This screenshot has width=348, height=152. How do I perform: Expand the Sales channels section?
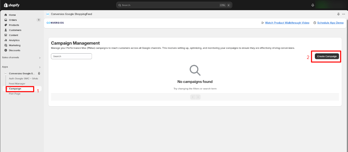pyautogui.click(x=40, y=58)
